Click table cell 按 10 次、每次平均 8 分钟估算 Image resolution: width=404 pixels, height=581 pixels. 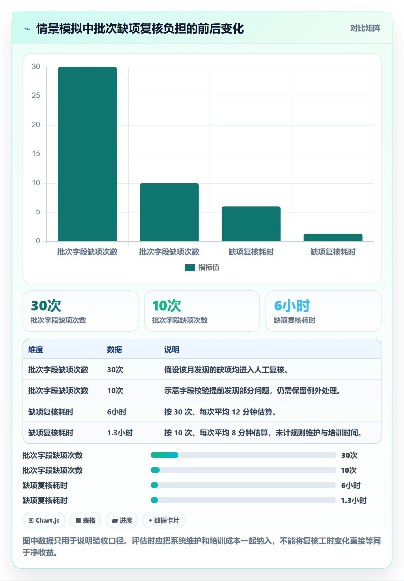pos(263,433)
